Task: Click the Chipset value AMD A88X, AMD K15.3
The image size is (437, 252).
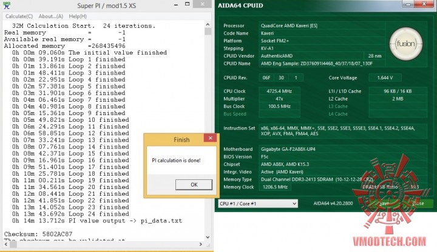Action: [285, 164]
